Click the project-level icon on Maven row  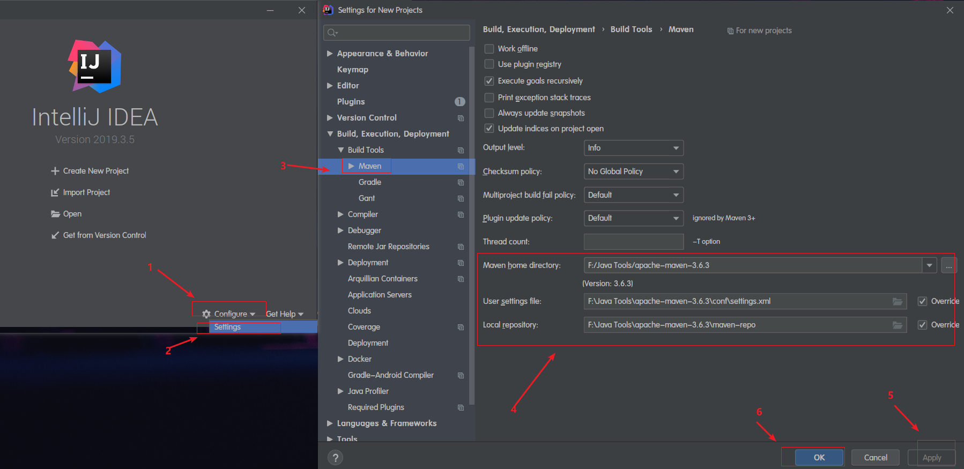coord(461,166)
